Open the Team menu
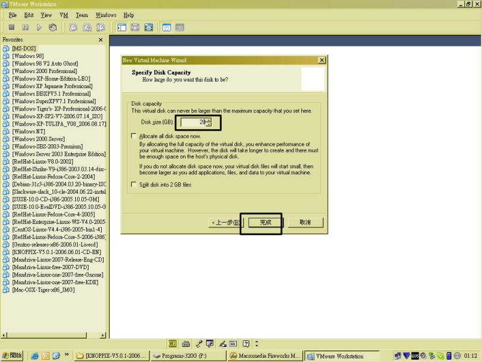Viewport: 482px width, 362px height. click(82, 14)
